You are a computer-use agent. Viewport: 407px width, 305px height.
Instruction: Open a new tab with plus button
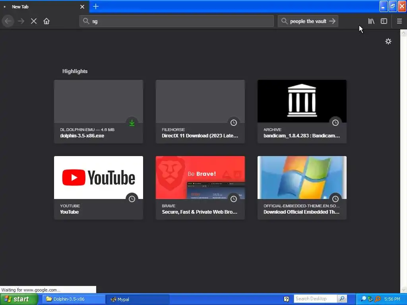pos(95,6)
